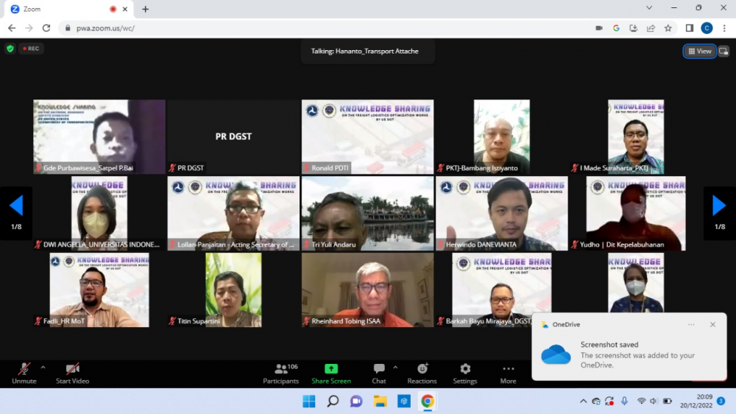Open audio options arrow next to Unmute
The height and width of the screenshot is (414, 736).
pos(43,368)
